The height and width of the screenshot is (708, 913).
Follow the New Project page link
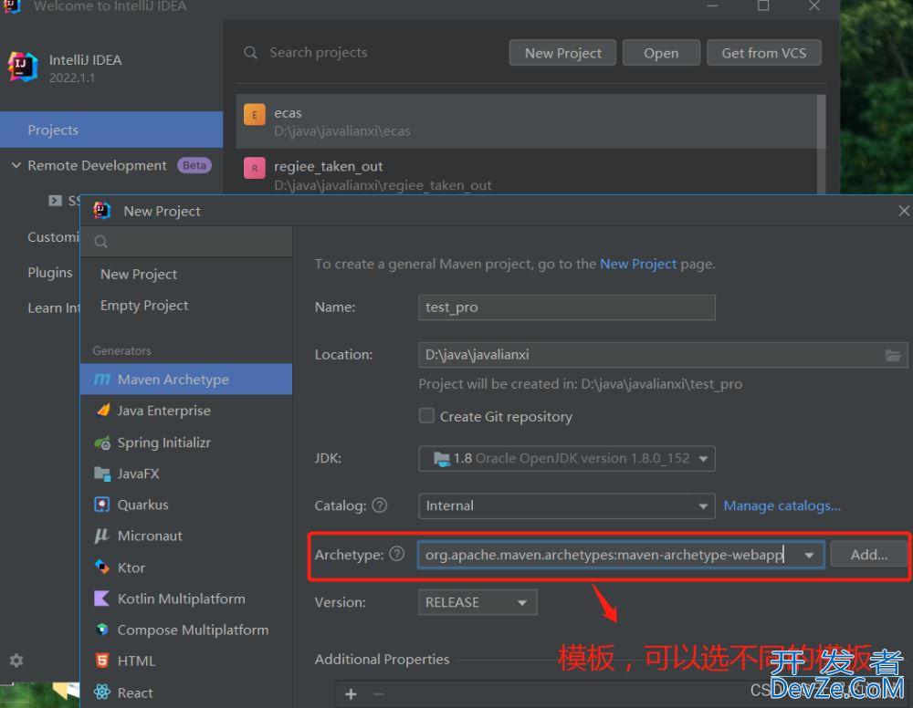tap(638, 264)
